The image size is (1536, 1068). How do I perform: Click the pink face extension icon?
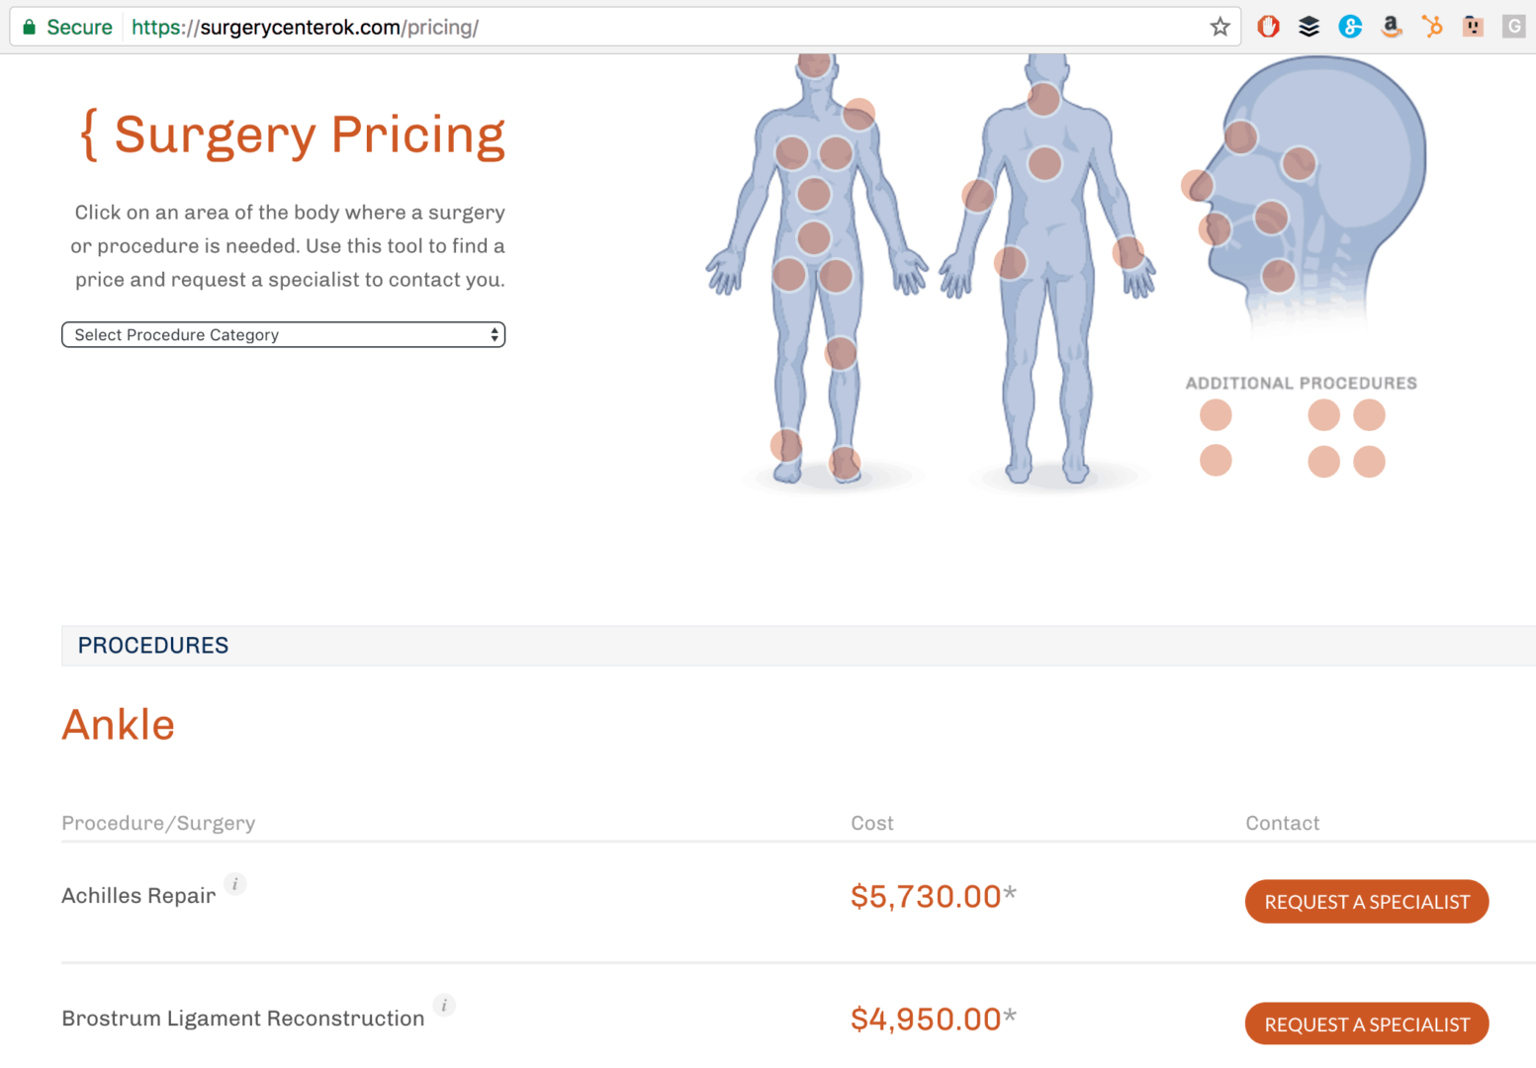tap(1473, 27)
